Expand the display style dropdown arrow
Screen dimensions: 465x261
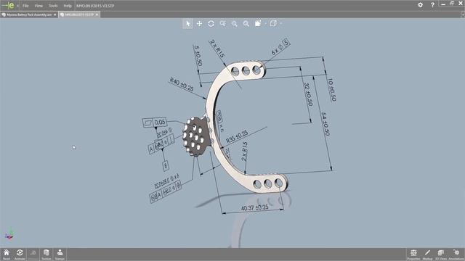pos(266,24)
